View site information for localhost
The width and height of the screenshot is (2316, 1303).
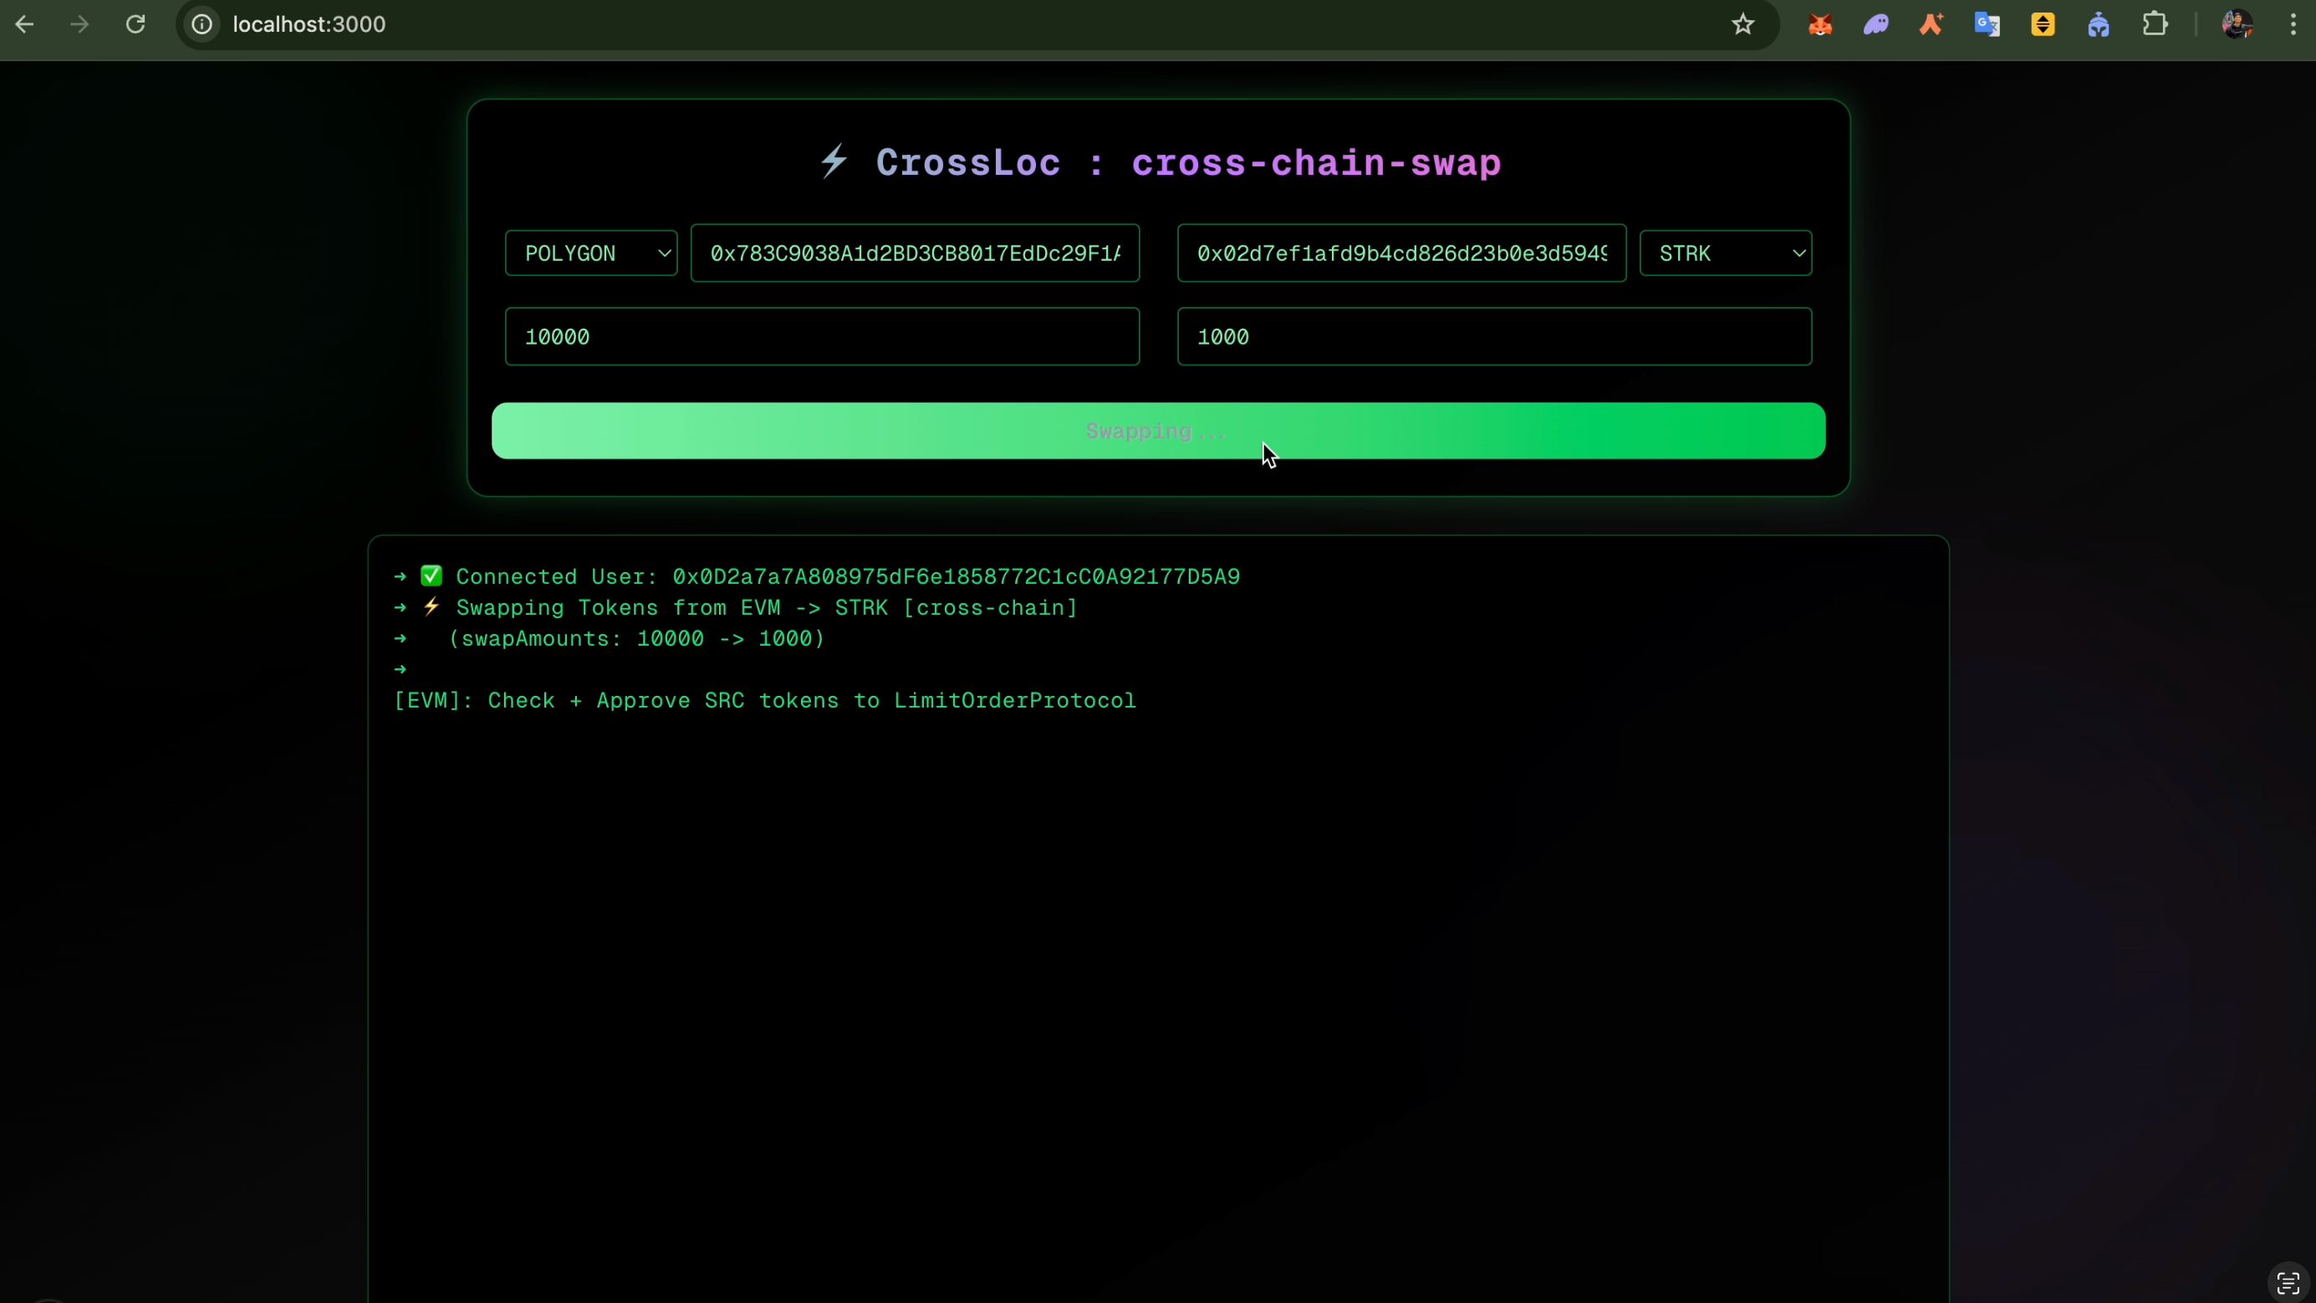(202, 24)
